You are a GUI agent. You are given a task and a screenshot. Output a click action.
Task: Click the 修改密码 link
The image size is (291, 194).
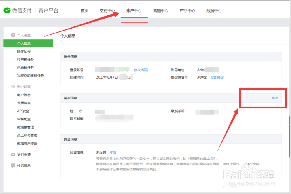pyautogui.click(x=141, y=70)
